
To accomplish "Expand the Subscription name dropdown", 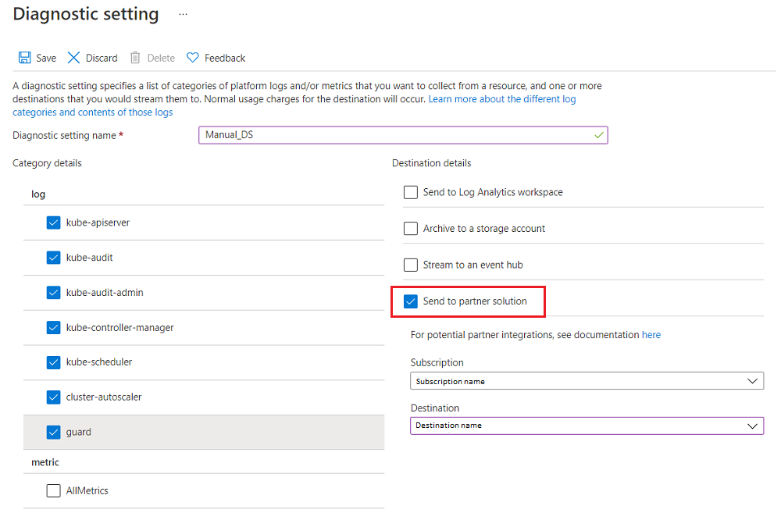I will coord(587,381).
